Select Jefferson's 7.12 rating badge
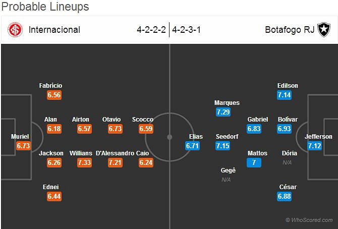The width and height of the screenshot is (338, 229). 314,146
